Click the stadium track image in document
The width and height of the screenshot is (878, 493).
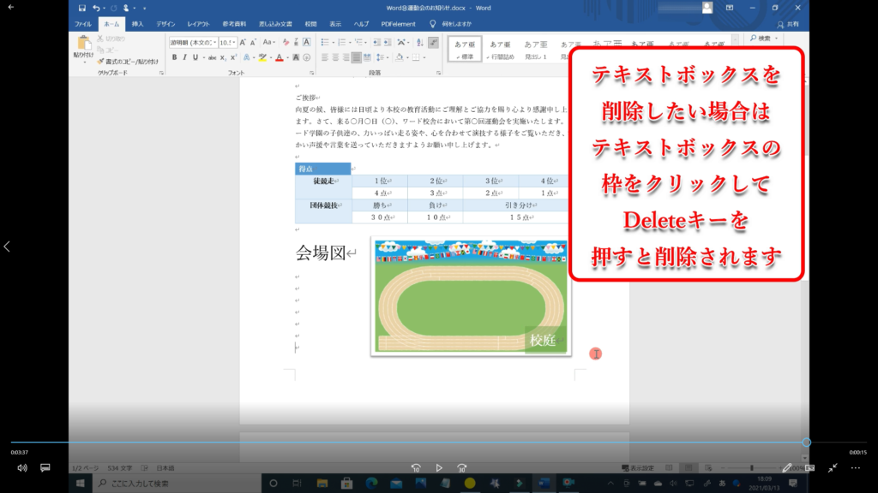pos(472,295)
